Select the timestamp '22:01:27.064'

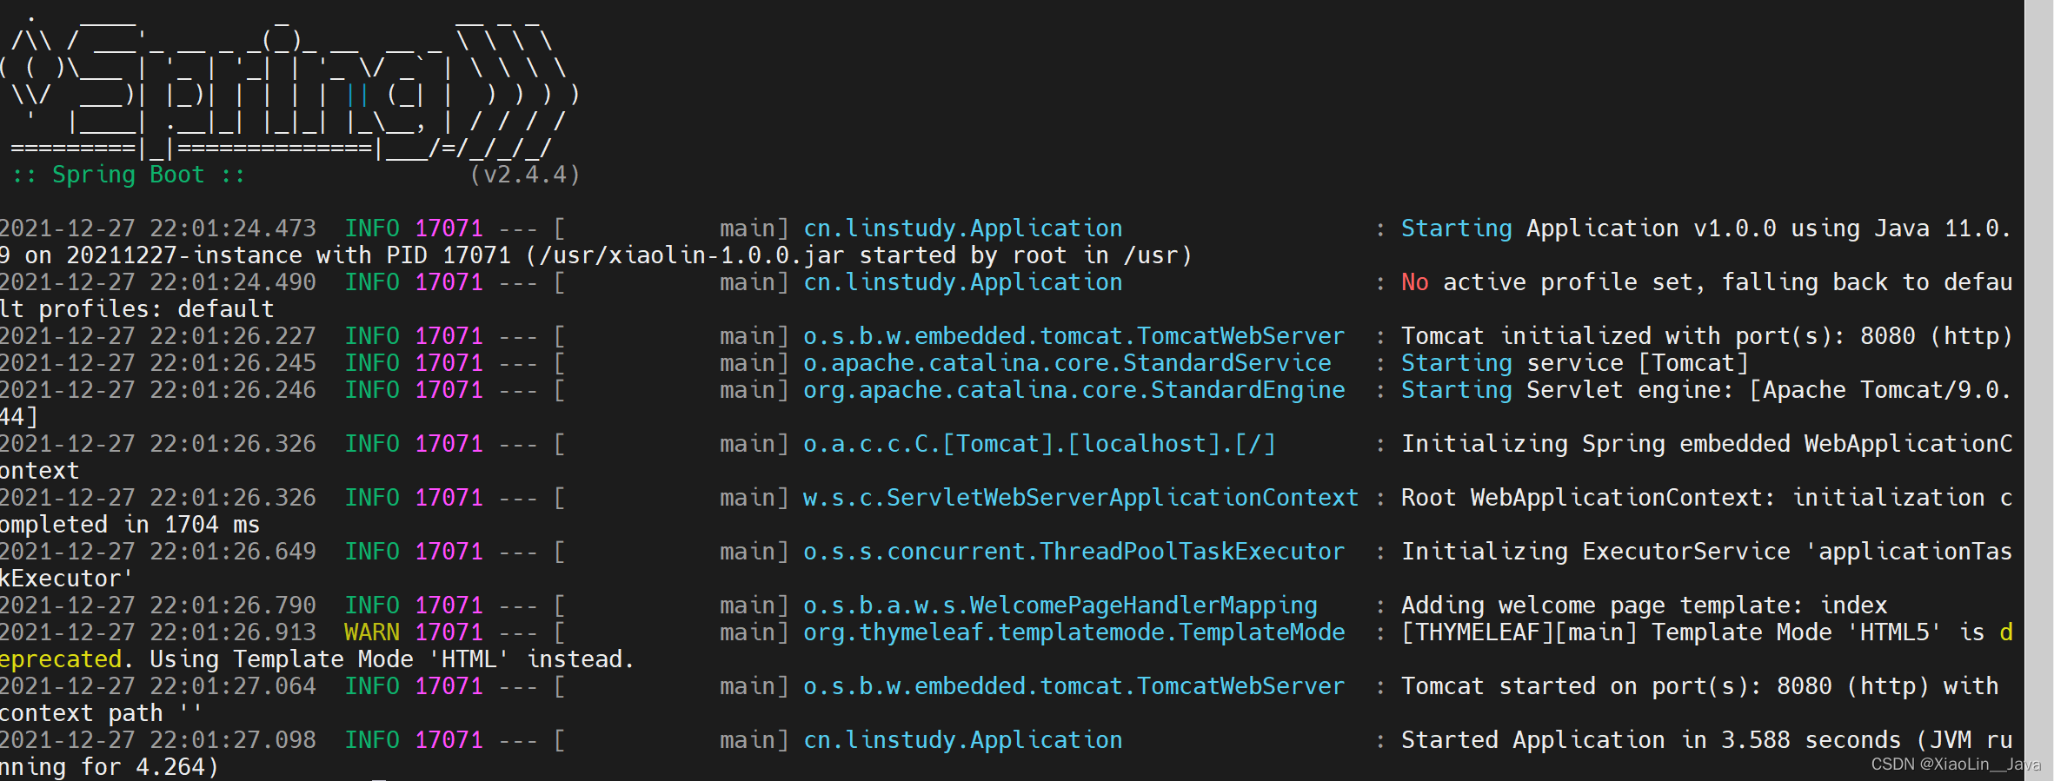(x=233, y=686)
